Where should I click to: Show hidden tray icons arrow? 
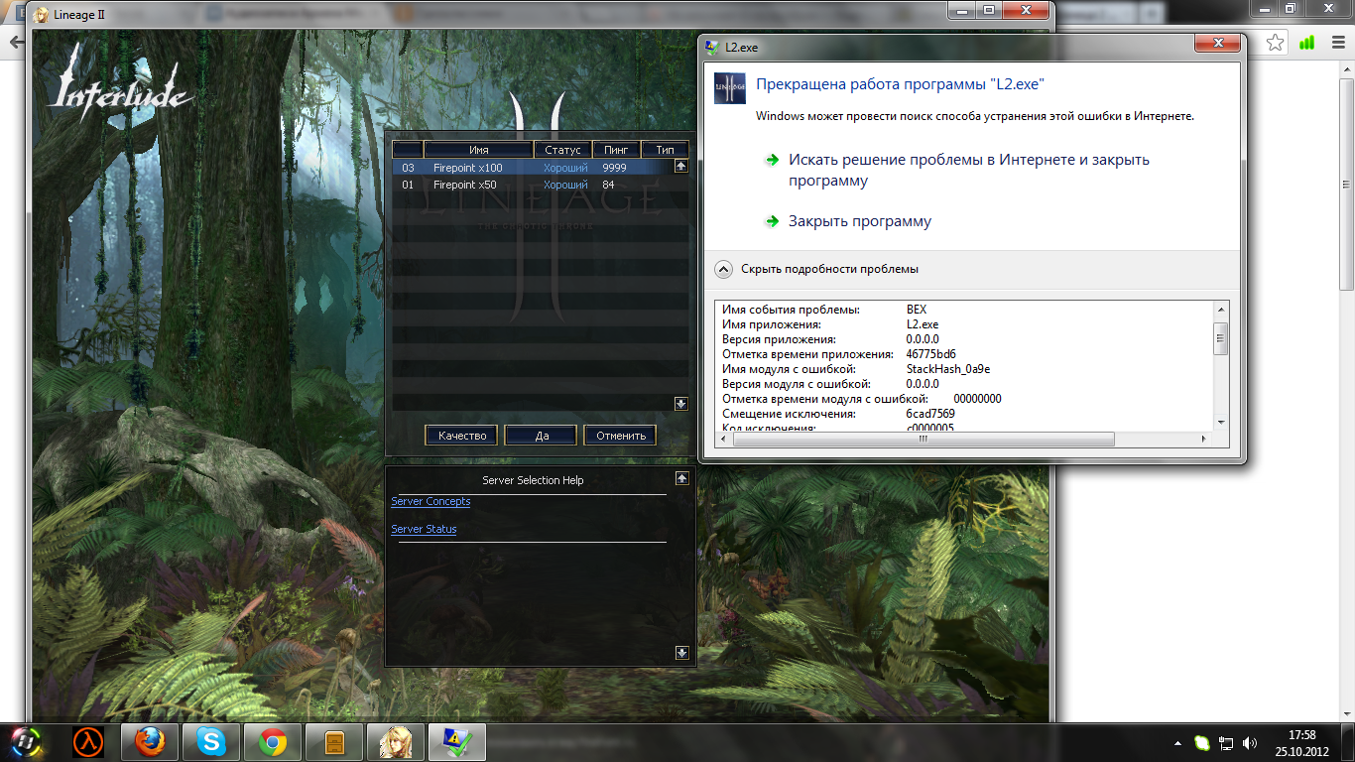pyautogui.click(x=1177, y=742)
